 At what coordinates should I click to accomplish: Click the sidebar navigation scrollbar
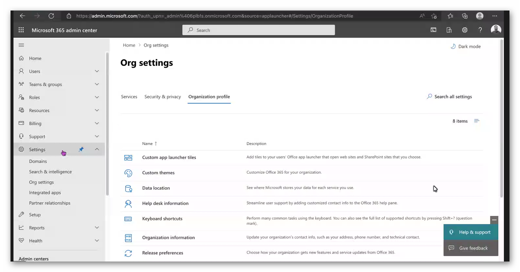tap(107, 124)
